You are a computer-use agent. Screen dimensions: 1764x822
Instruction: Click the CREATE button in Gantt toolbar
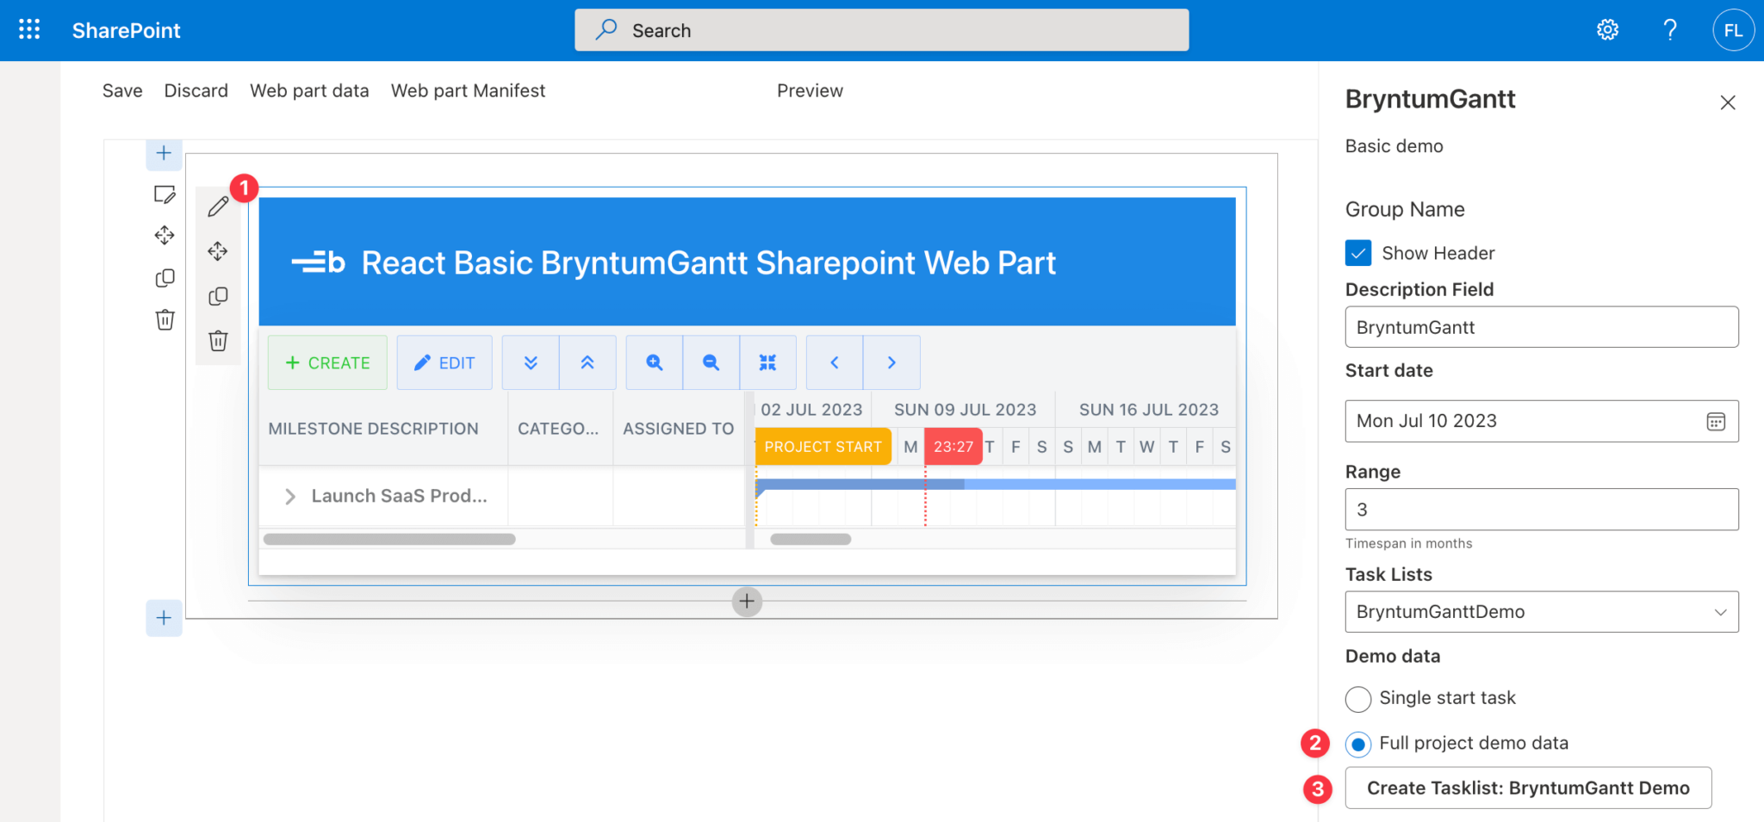(327, 362)
